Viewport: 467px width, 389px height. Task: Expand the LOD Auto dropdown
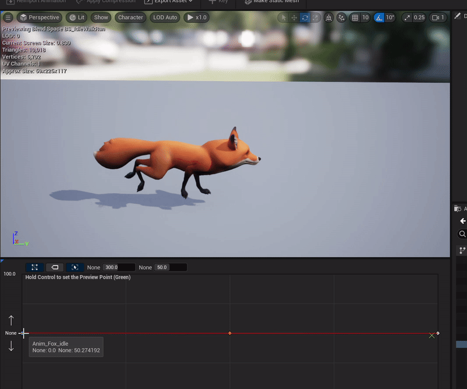pos(165,18)
